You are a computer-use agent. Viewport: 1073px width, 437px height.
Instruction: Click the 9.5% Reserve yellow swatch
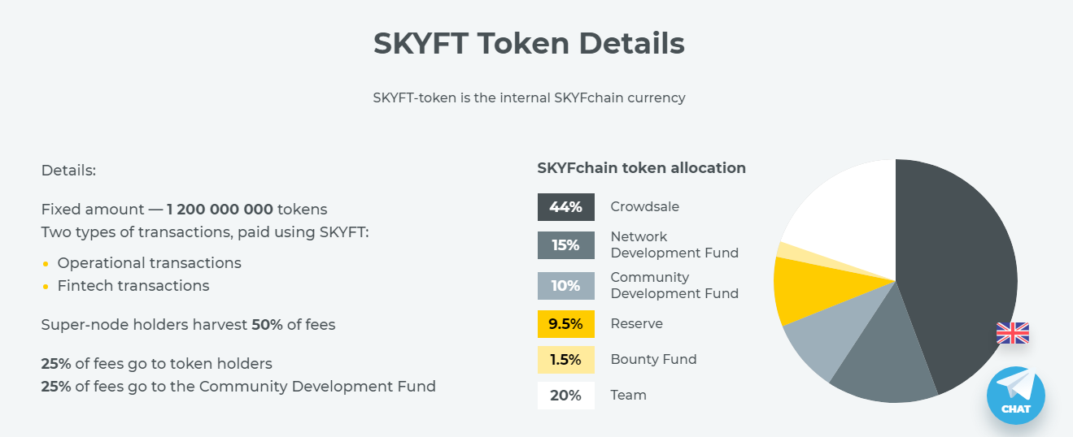(566, 324)
